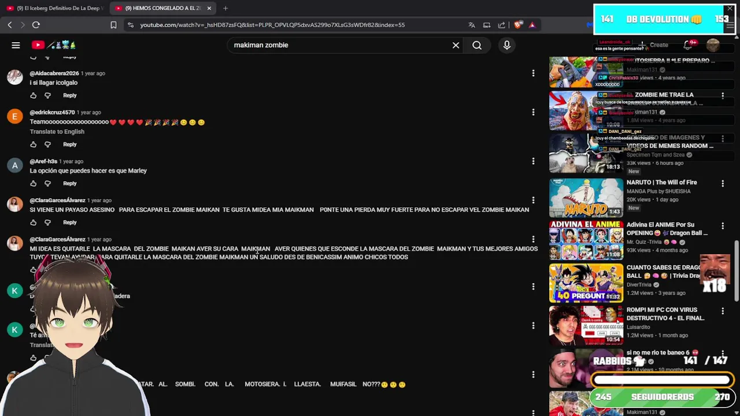Image resolution: width=740 pixels, height=416 pixels.
Task: Click the cast/picture-in-picture icon in address bar
Action: (487, 25)
